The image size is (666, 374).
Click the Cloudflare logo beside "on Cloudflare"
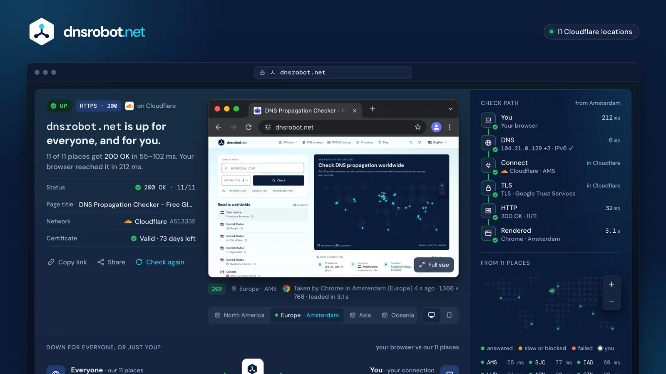coord(129,106)
